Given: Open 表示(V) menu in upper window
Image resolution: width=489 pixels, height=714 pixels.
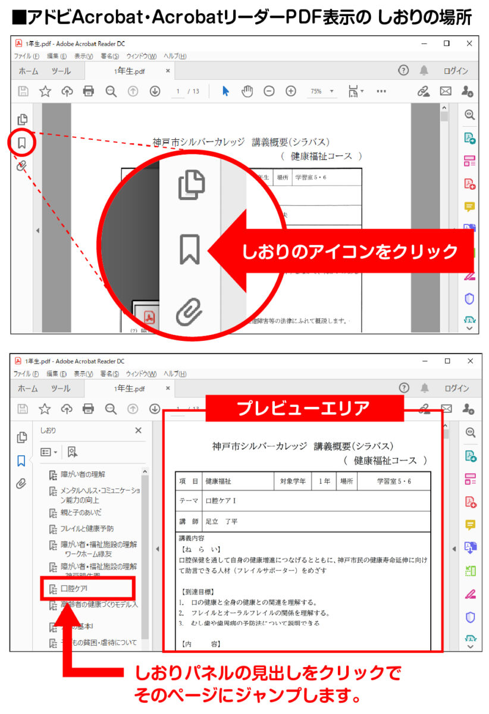Looking at the screenshot, I should pos(83,56).
